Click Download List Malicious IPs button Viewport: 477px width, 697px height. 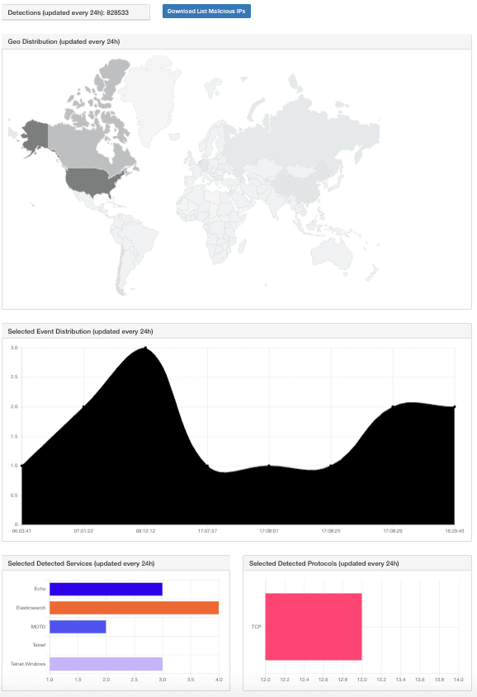click(206, 11)
